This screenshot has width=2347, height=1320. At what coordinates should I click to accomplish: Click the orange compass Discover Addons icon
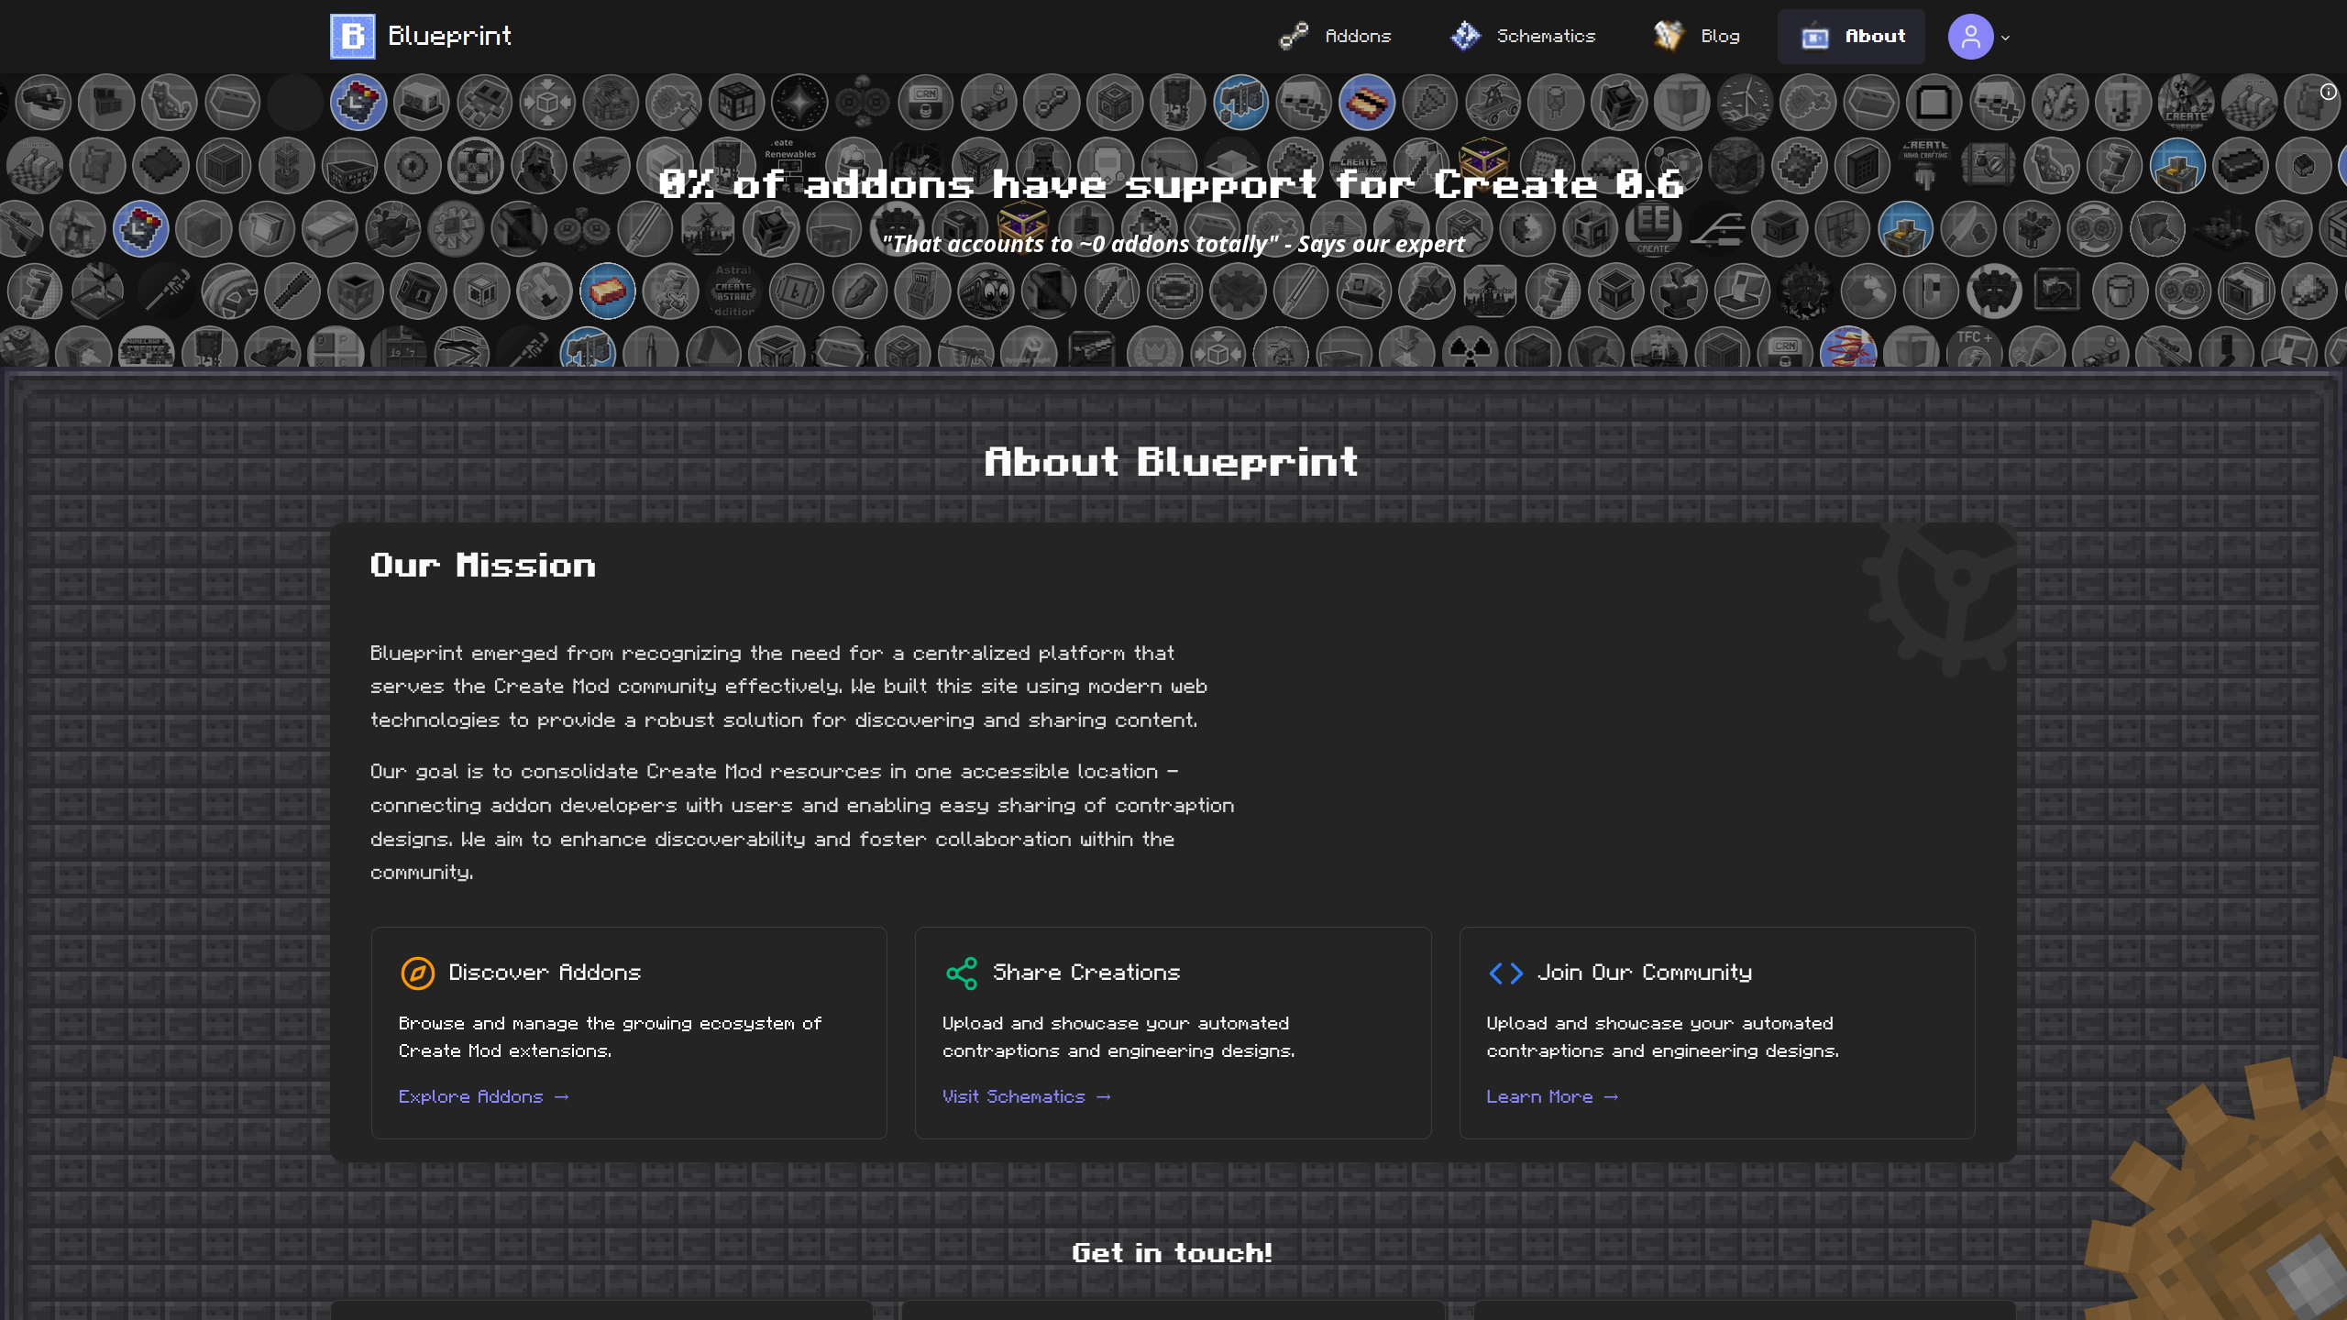point(417,973)
